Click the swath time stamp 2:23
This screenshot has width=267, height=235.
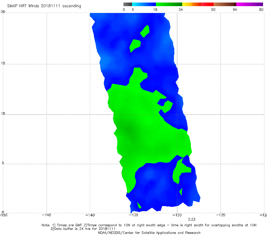click(192, 219)
